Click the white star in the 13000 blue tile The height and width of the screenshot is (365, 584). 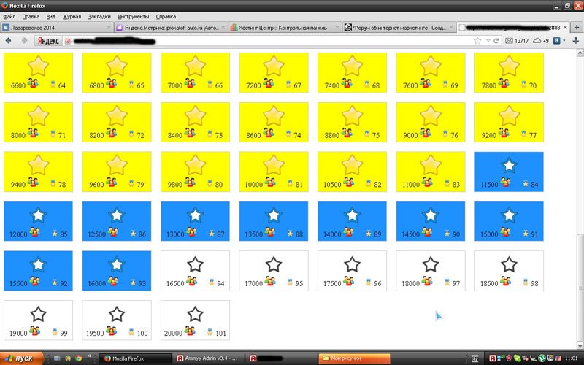tap(195, 215)
